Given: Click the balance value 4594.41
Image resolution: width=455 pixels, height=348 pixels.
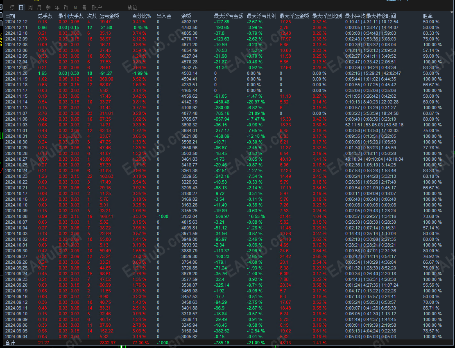Looking at the screenshot, I should point(189,79).
